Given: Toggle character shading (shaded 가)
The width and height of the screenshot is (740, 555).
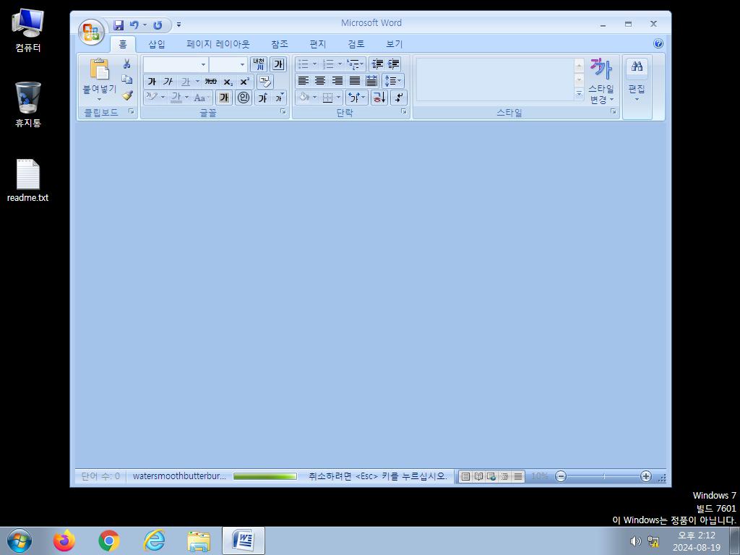Looking at the screenshot, I should 224,98.
